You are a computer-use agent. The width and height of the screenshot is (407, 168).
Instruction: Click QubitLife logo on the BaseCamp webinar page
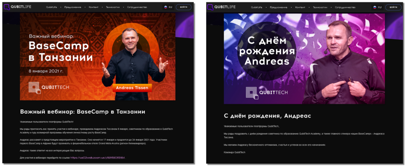(17, 7)
